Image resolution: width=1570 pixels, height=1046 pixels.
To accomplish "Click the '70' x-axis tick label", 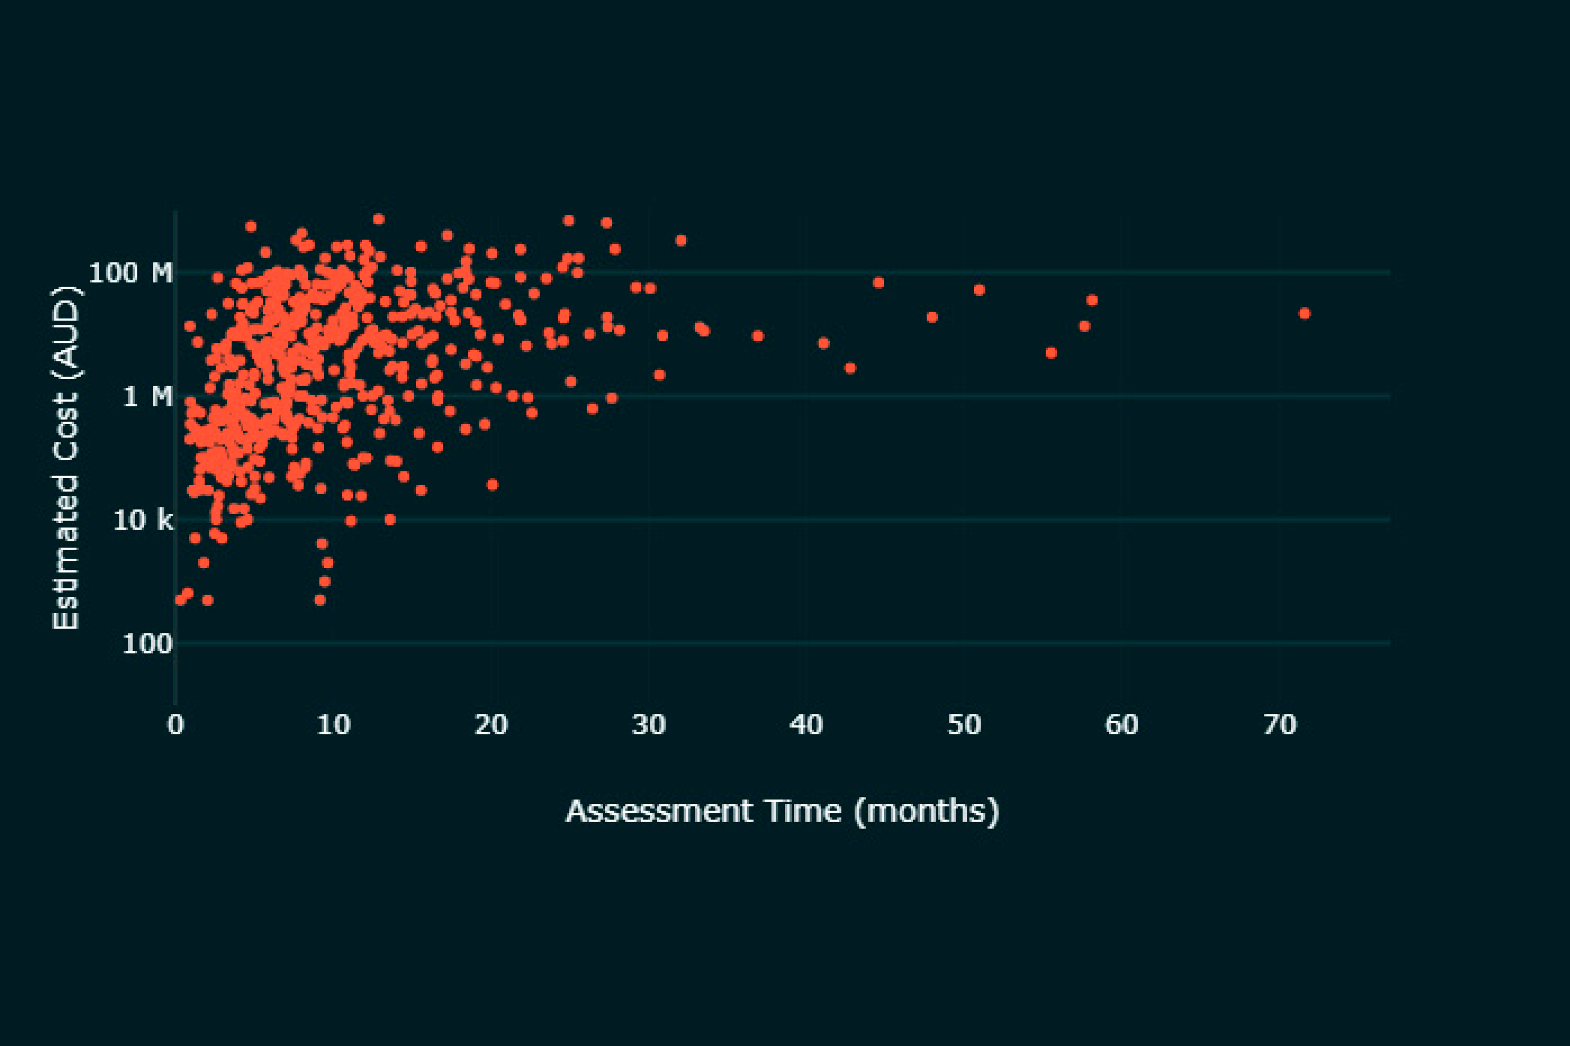I will pyautogui.click(x=1280, y=725).
